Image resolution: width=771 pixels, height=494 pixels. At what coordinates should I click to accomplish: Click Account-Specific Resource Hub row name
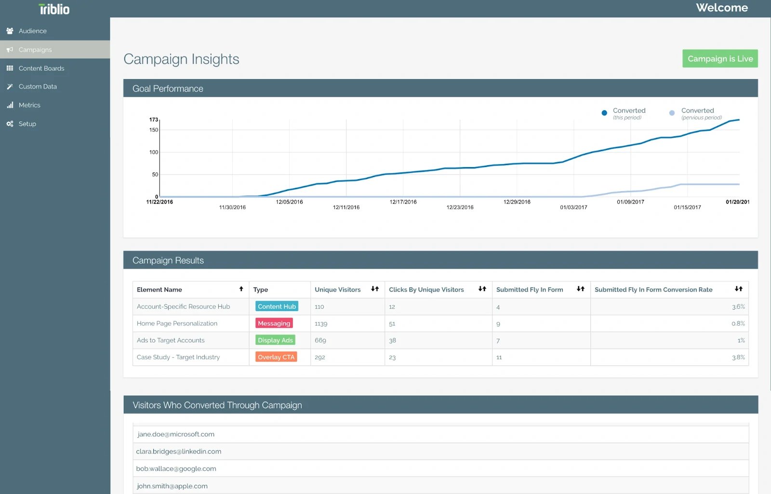point(183,307)
